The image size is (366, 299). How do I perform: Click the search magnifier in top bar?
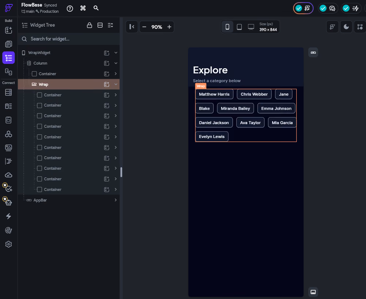tap(96, 8)
